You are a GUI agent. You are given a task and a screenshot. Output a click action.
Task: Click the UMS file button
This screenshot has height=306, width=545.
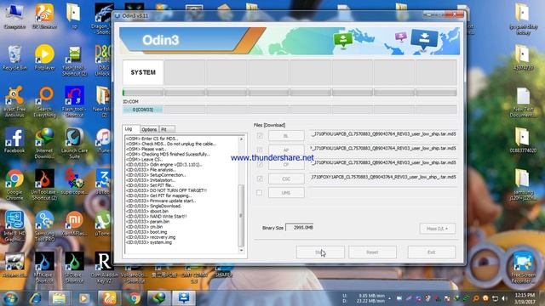click(286, 193)
